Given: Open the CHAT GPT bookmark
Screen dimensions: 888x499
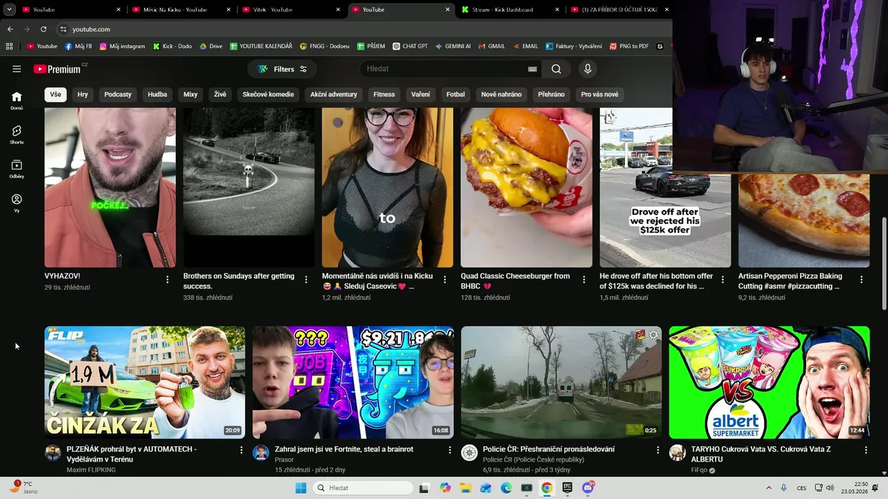Looking at the screenshot, I should [410, 46].
